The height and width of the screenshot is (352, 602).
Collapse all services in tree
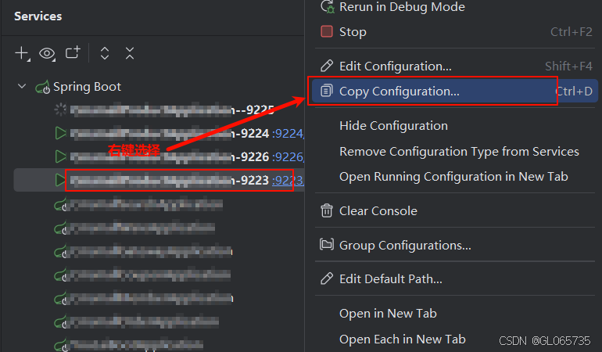[x=130, y=53]
